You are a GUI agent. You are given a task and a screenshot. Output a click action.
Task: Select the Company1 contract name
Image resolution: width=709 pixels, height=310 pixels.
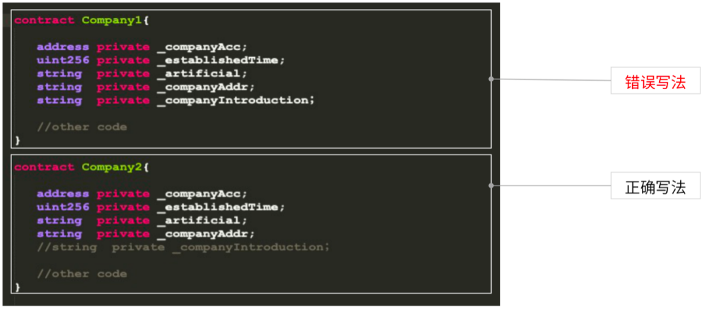click(x=112, y=20)
